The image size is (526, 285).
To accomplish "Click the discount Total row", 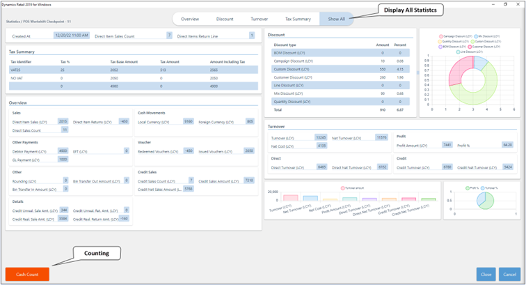I will pyautogui.click(x=340, y=110).
